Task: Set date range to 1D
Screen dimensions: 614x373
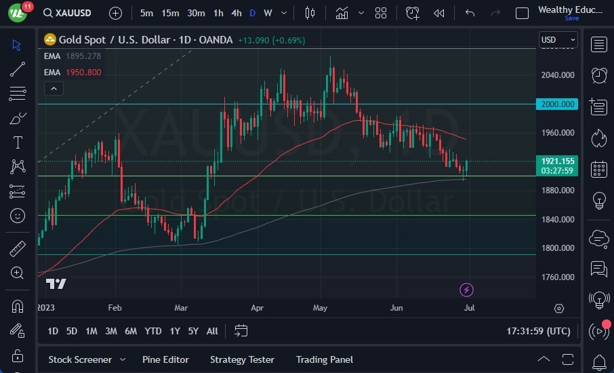Action: (x=53, y=331)
